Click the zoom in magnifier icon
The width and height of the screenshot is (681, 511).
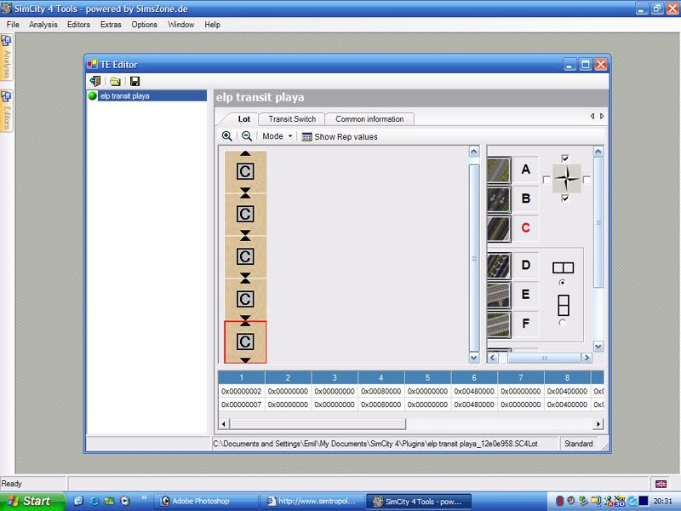[226, 136]
